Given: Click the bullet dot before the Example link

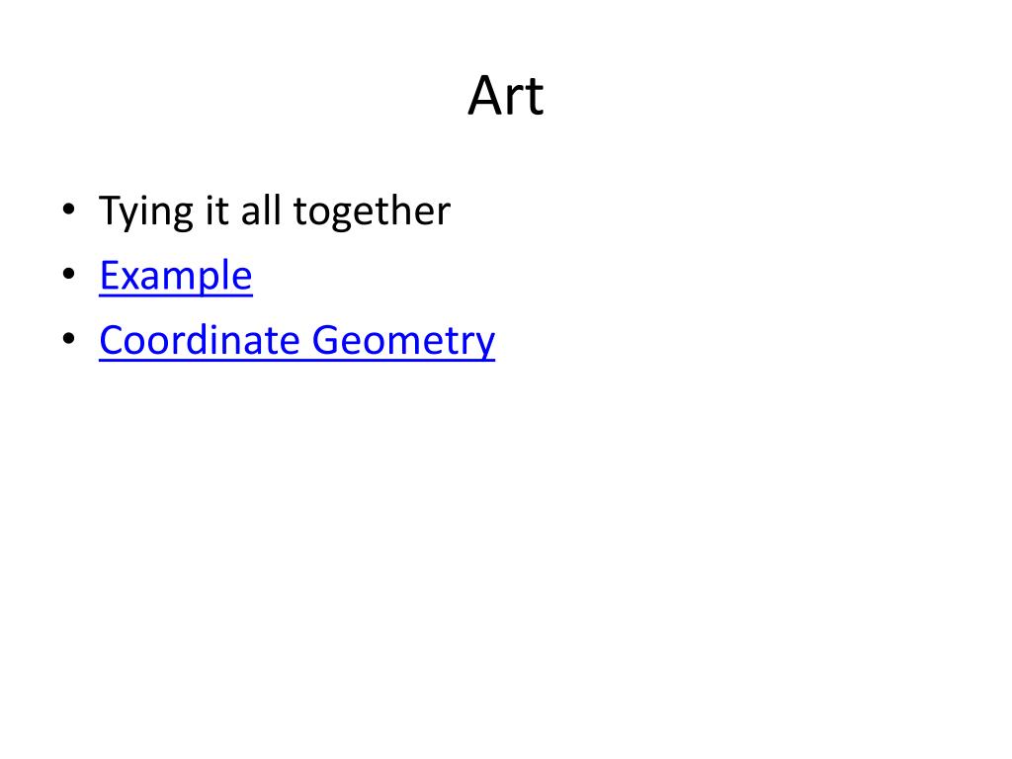Looking at the screenshot, I should coord(67,275).
